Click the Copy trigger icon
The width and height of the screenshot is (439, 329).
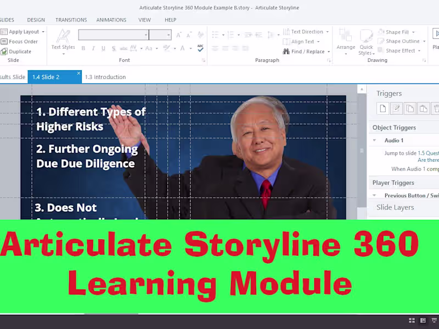coord(409,109)
